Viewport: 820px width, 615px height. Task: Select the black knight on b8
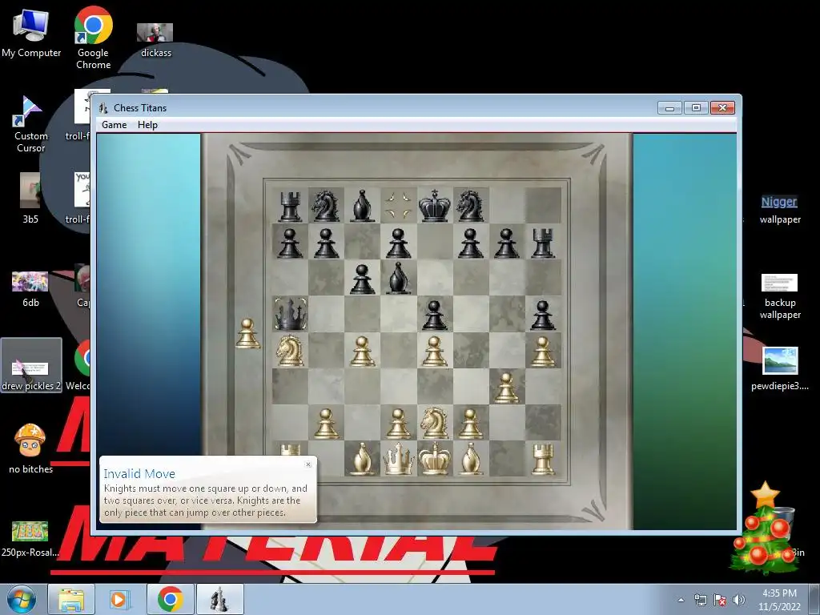tap(326, 206)
